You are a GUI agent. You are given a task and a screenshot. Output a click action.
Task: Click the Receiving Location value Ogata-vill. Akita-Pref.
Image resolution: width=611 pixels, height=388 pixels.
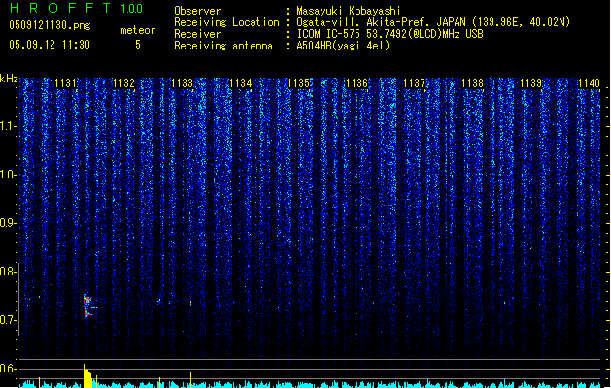[x=364, y=22]
